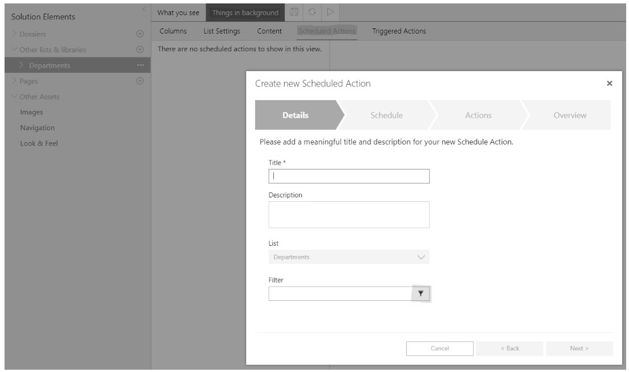Viewport: 629px width, 372px height.
Task: Add a new Dossier with plus icon
Action: 139,35
